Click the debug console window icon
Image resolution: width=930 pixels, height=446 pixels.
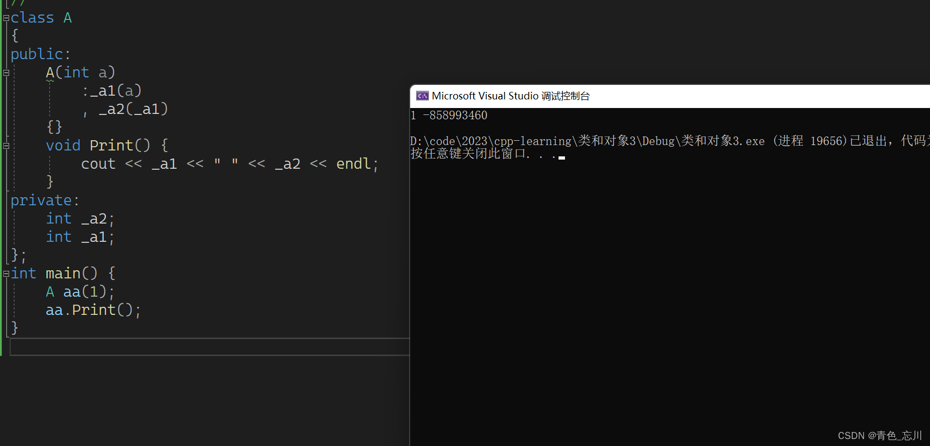click(423, 96)
